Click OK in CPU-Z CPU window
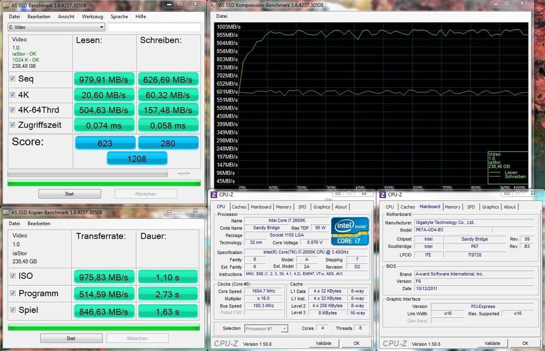This screenshot has height=351, width=545. [357, 343]
